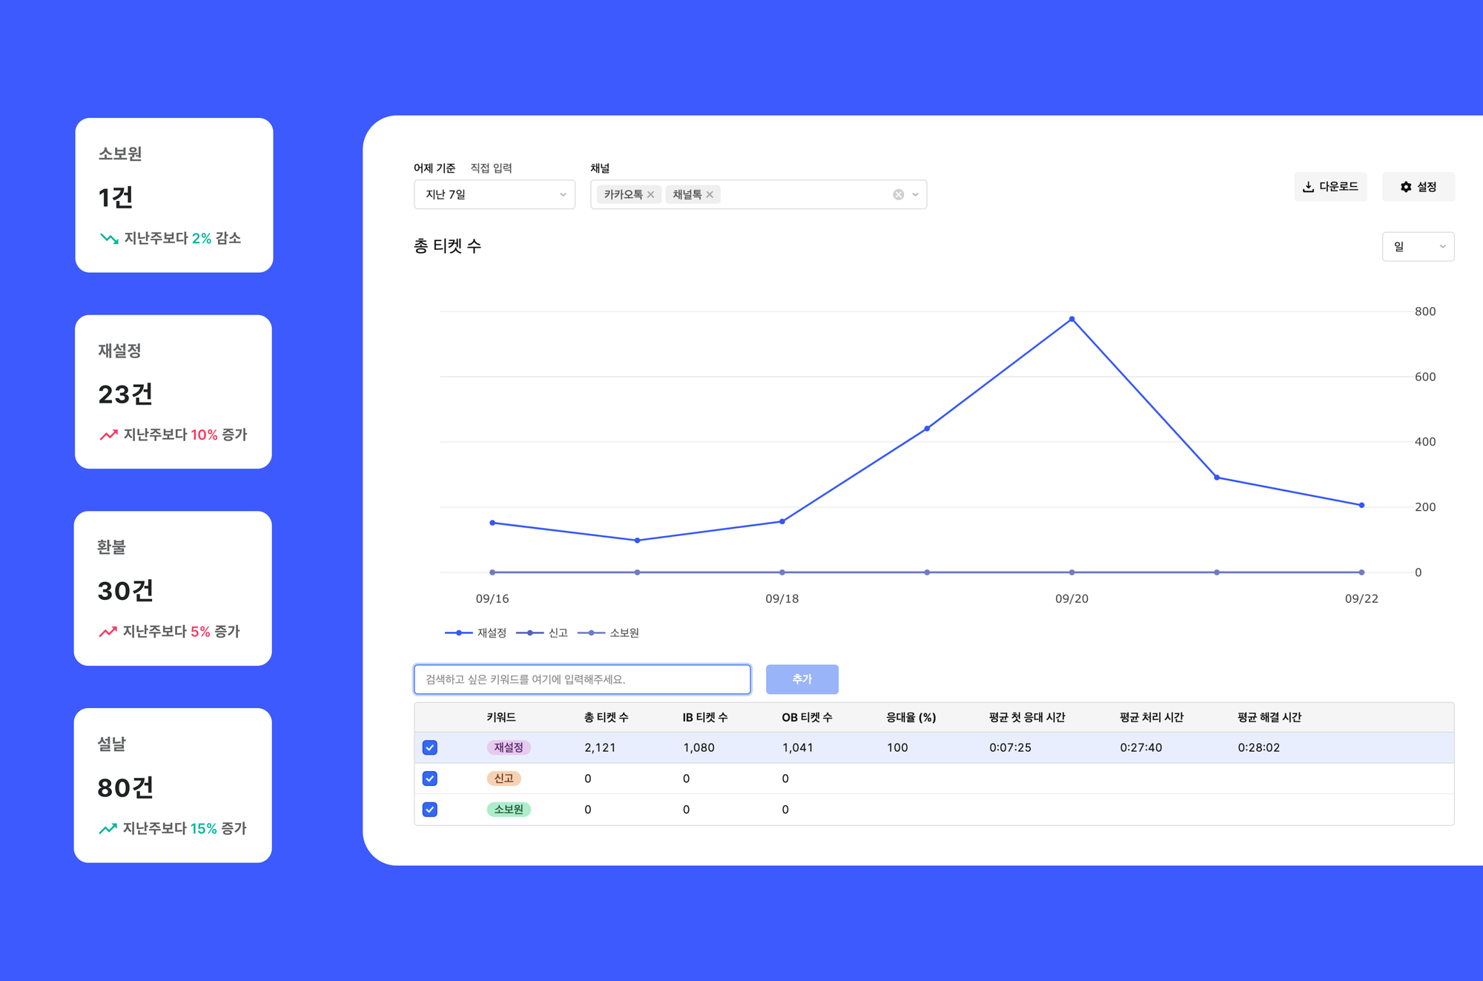The image size is (1483, 981).
Task: Click 소보원 legend marker under chart
Action: pyautogui.click(x=591, y=632)
